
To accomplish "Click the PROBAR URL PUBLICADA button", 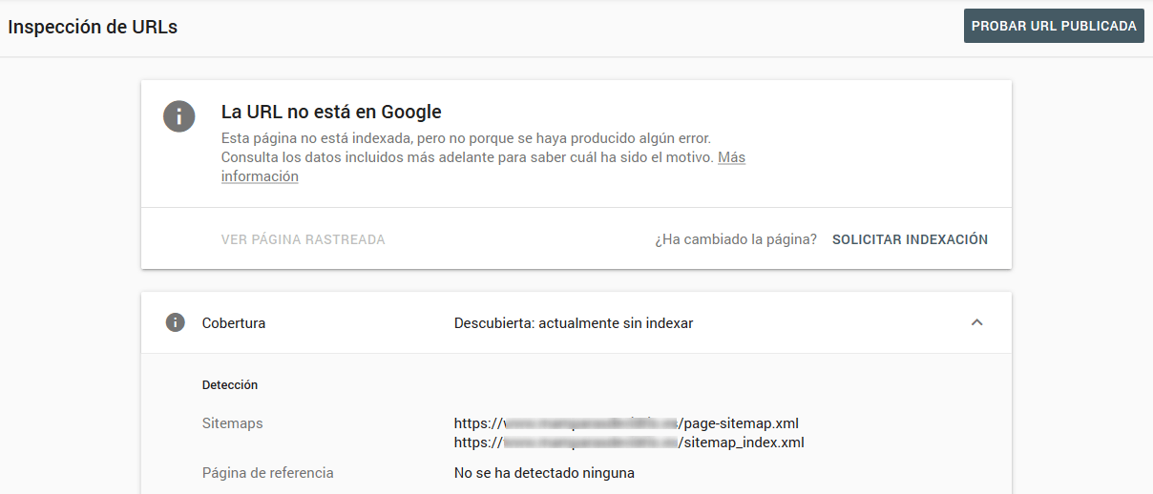I will tap(1054, 26).
